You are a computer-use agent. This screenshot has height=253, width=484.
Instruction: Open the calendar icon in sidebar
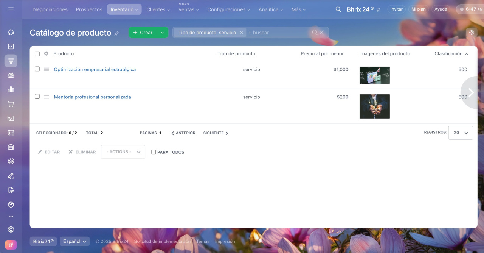point(11,133)
